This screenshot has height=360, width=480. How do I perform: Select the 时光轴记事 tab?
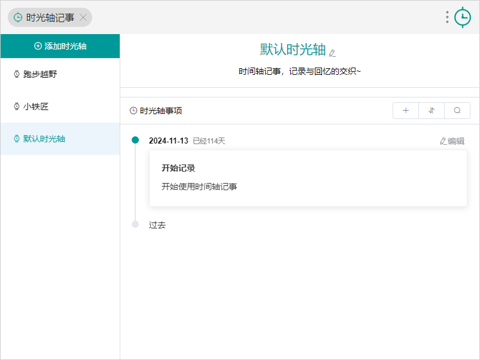tap(50, 17)
